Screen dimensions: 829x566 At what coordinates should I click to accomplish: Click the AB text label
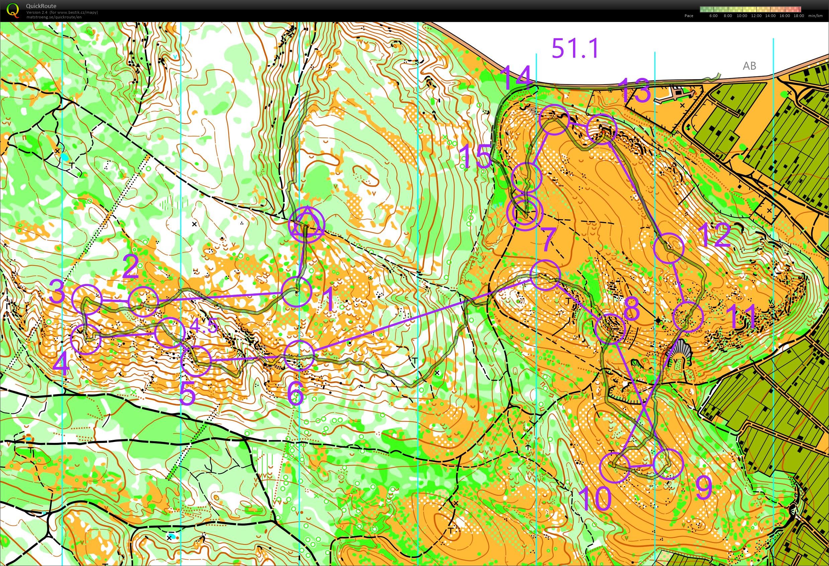pyautogui.click(x=749, y=66)
